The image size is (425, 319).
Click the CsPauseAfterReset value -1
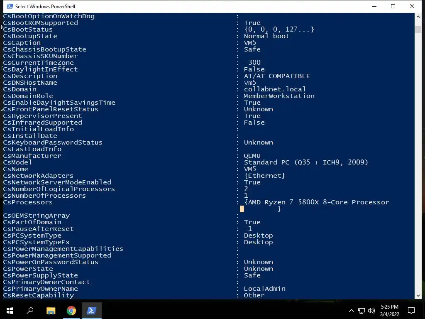(248, 229)
